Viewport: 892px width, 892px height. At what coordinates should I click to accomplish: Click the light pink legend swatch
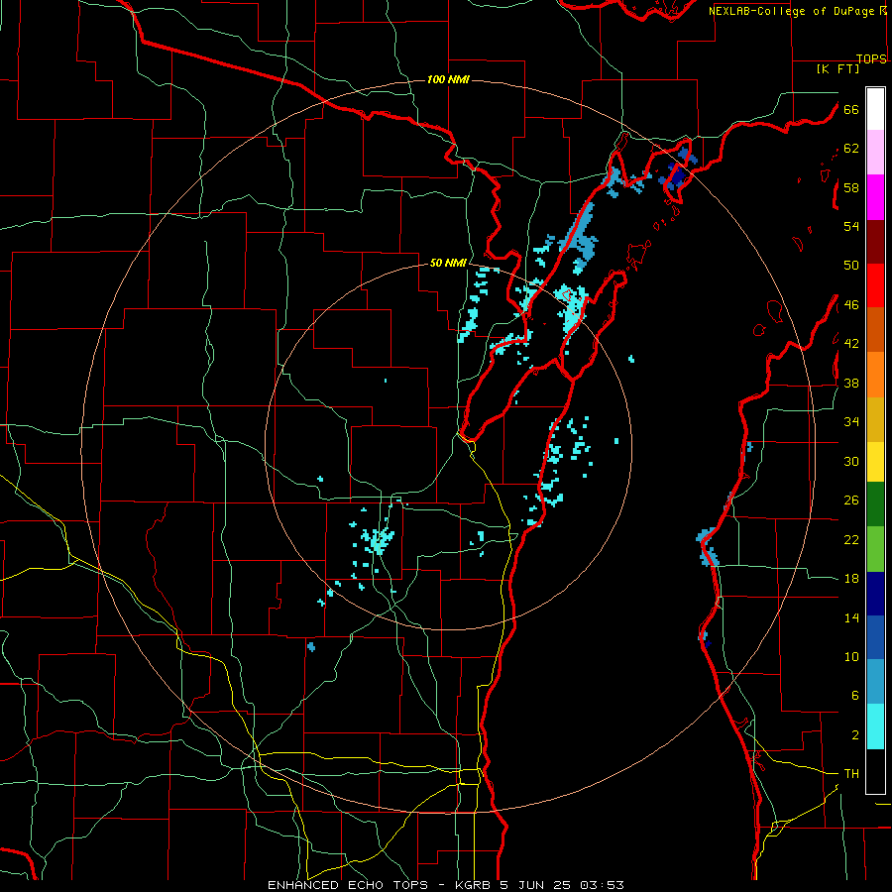(875, 152)
